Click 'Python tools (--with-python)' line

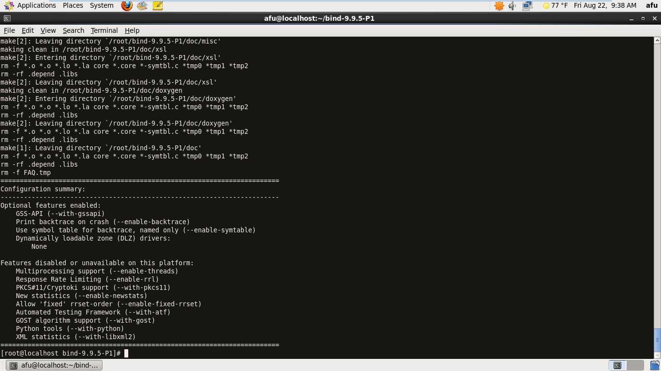click(70, 328)
